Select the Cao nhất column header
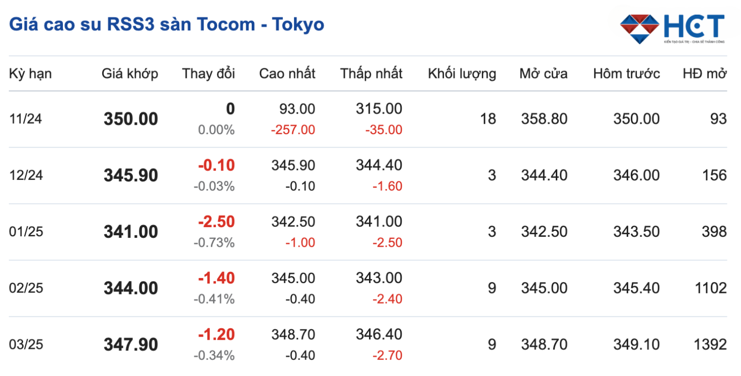741x376 pixels. click(287, 73)
